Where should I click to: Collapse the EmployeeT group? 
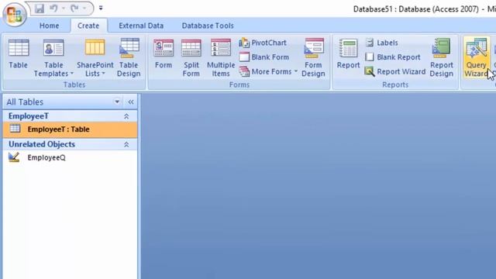(126, 116)
